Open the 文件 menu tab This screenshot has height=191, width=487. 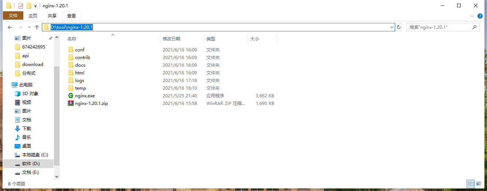[x=13, y=16]
